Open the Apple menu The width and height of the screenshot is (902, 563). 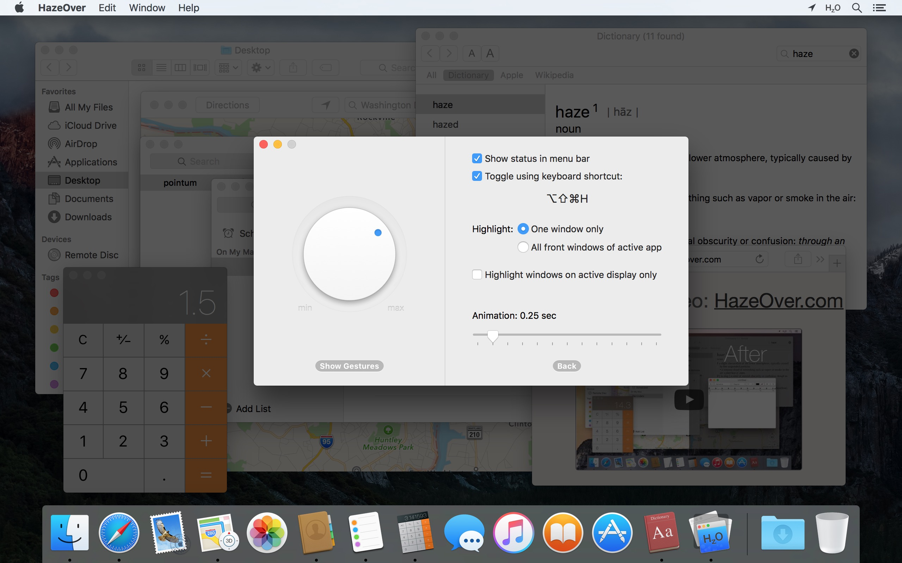19,7
